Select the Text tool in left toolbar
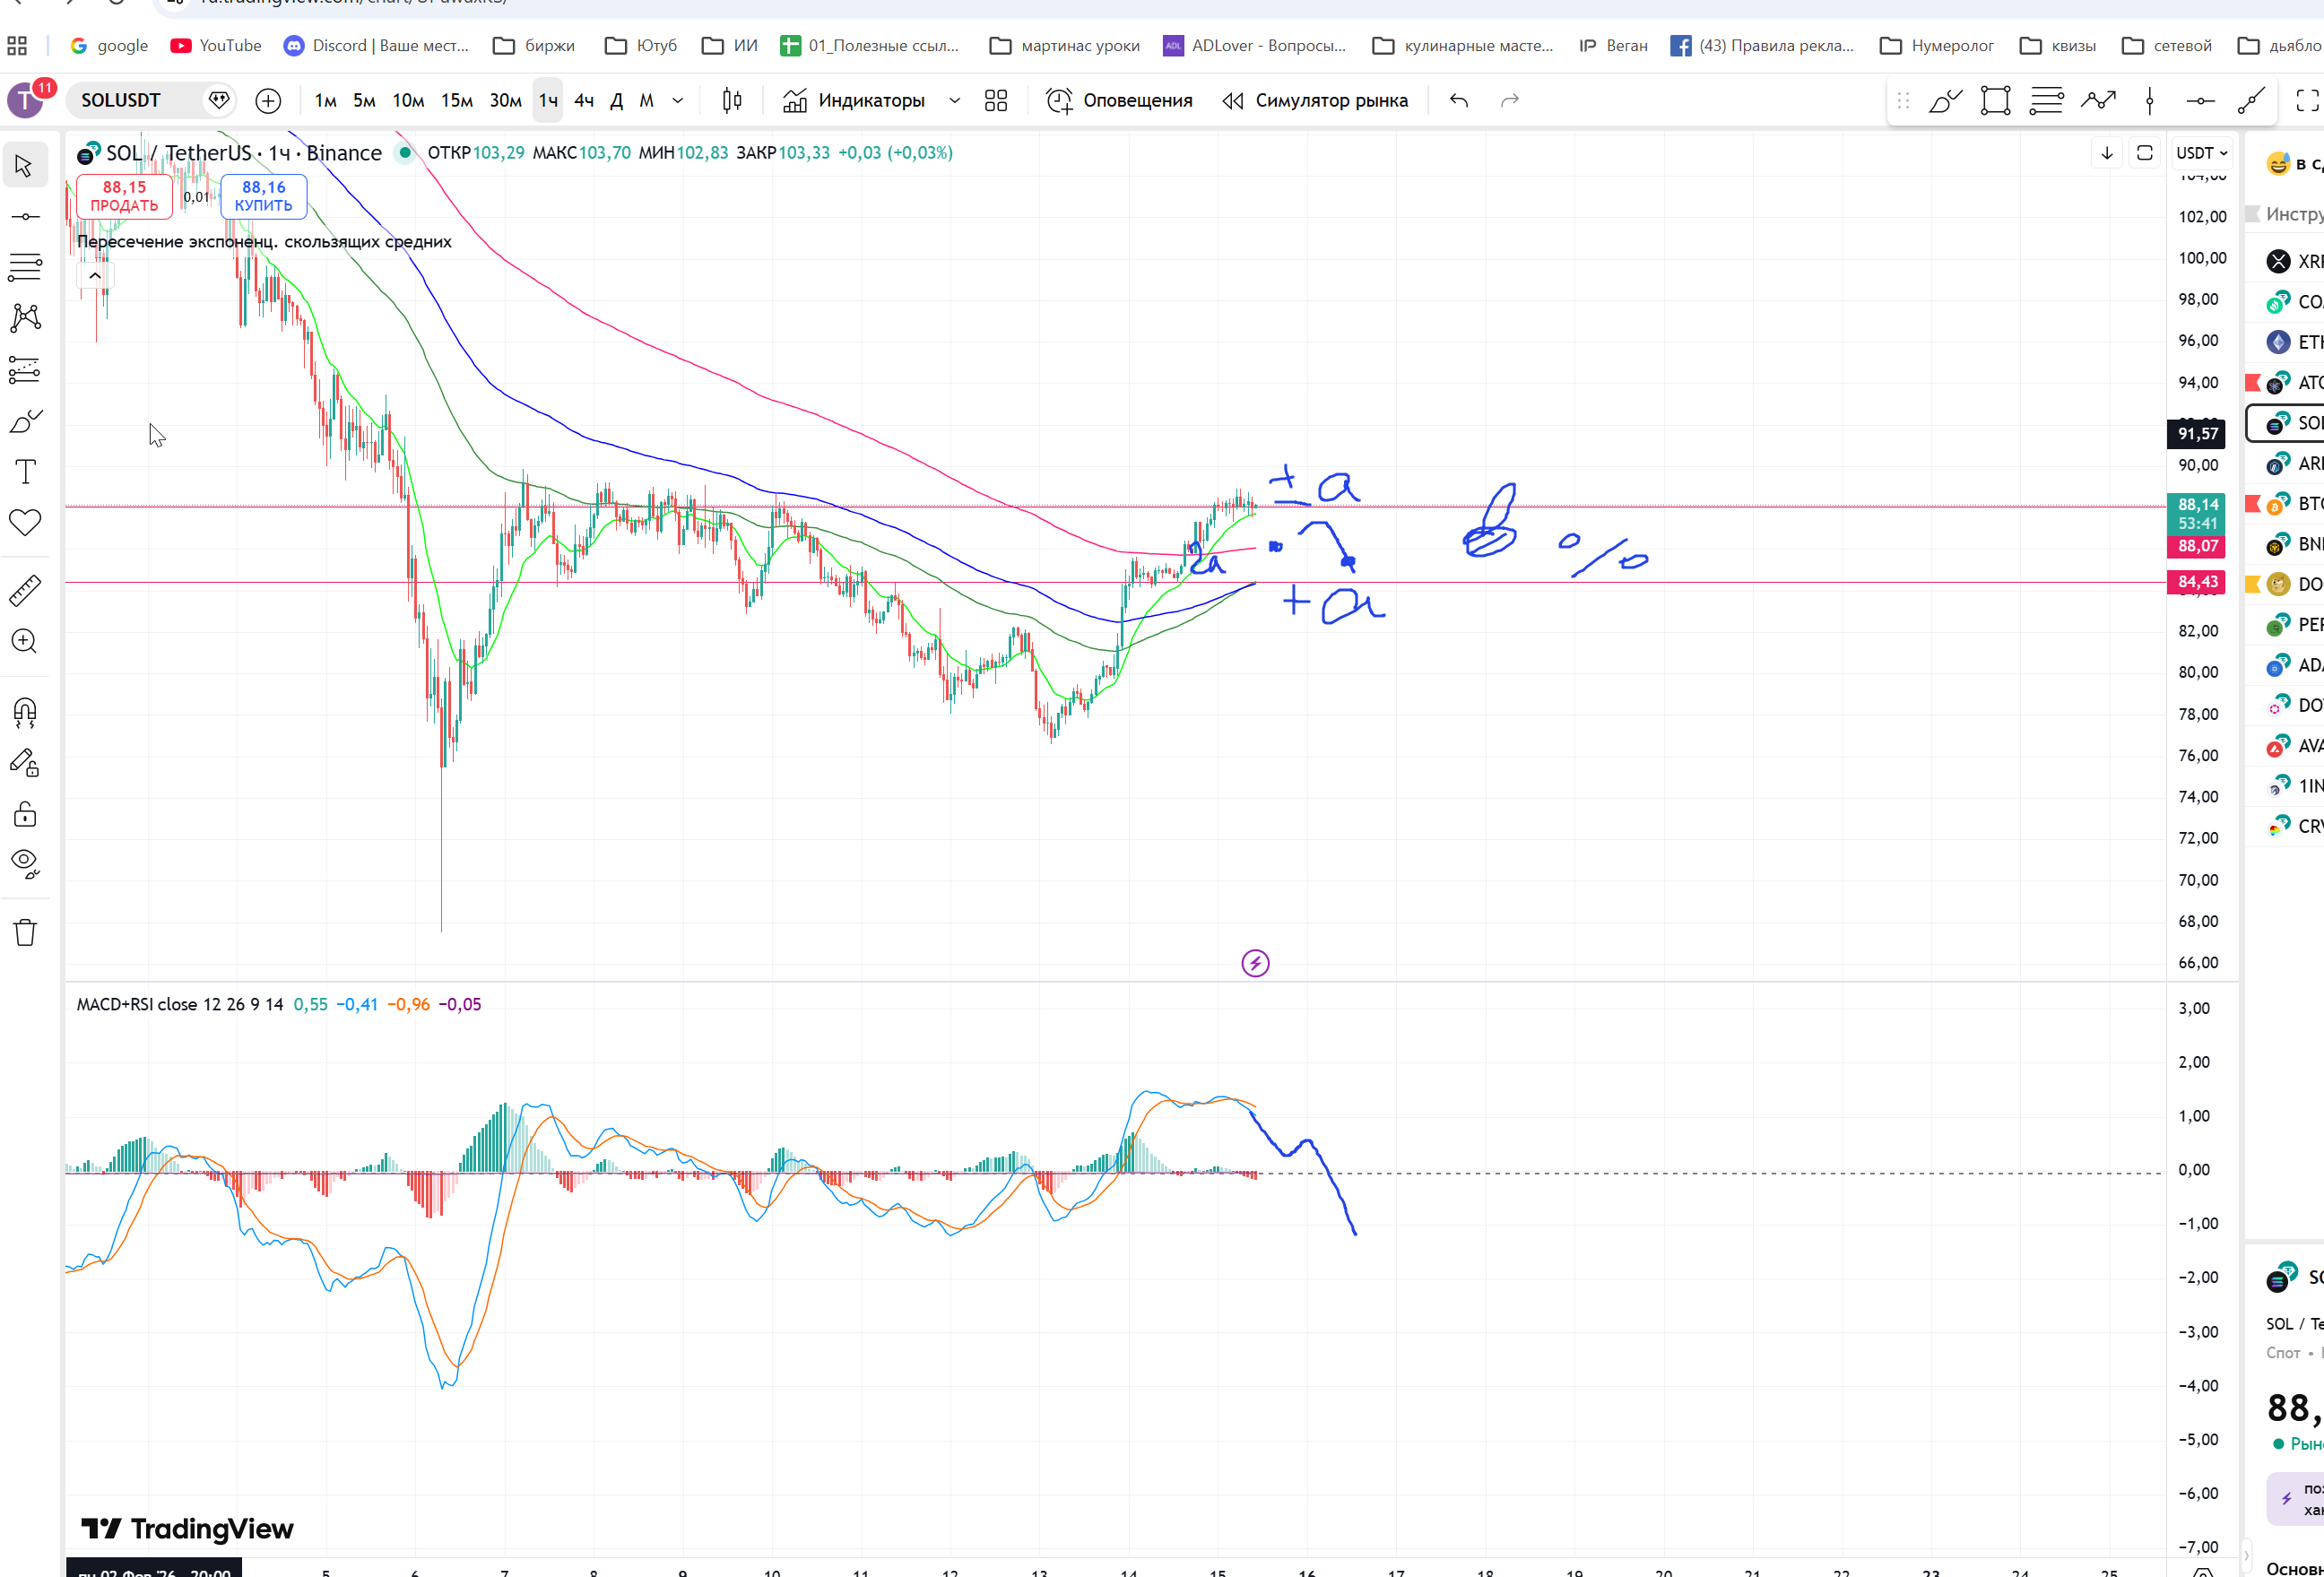This screenshot has width=2324, height=1577. 25,471
